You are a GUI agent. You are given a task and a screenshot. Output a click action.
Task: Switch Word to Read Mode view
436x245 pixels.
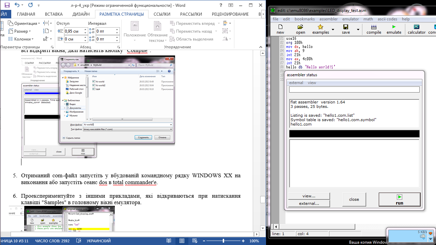(x=169, y=241)
